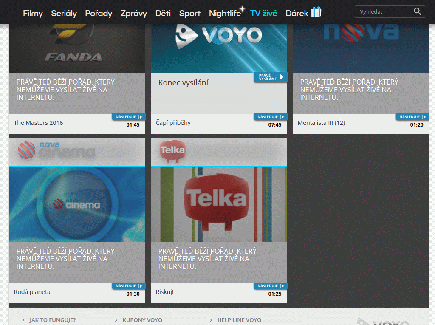Click Následuje badge for Čapí příběhy
This screenshot has width=435, height=325.
click(x=271, y=117)
